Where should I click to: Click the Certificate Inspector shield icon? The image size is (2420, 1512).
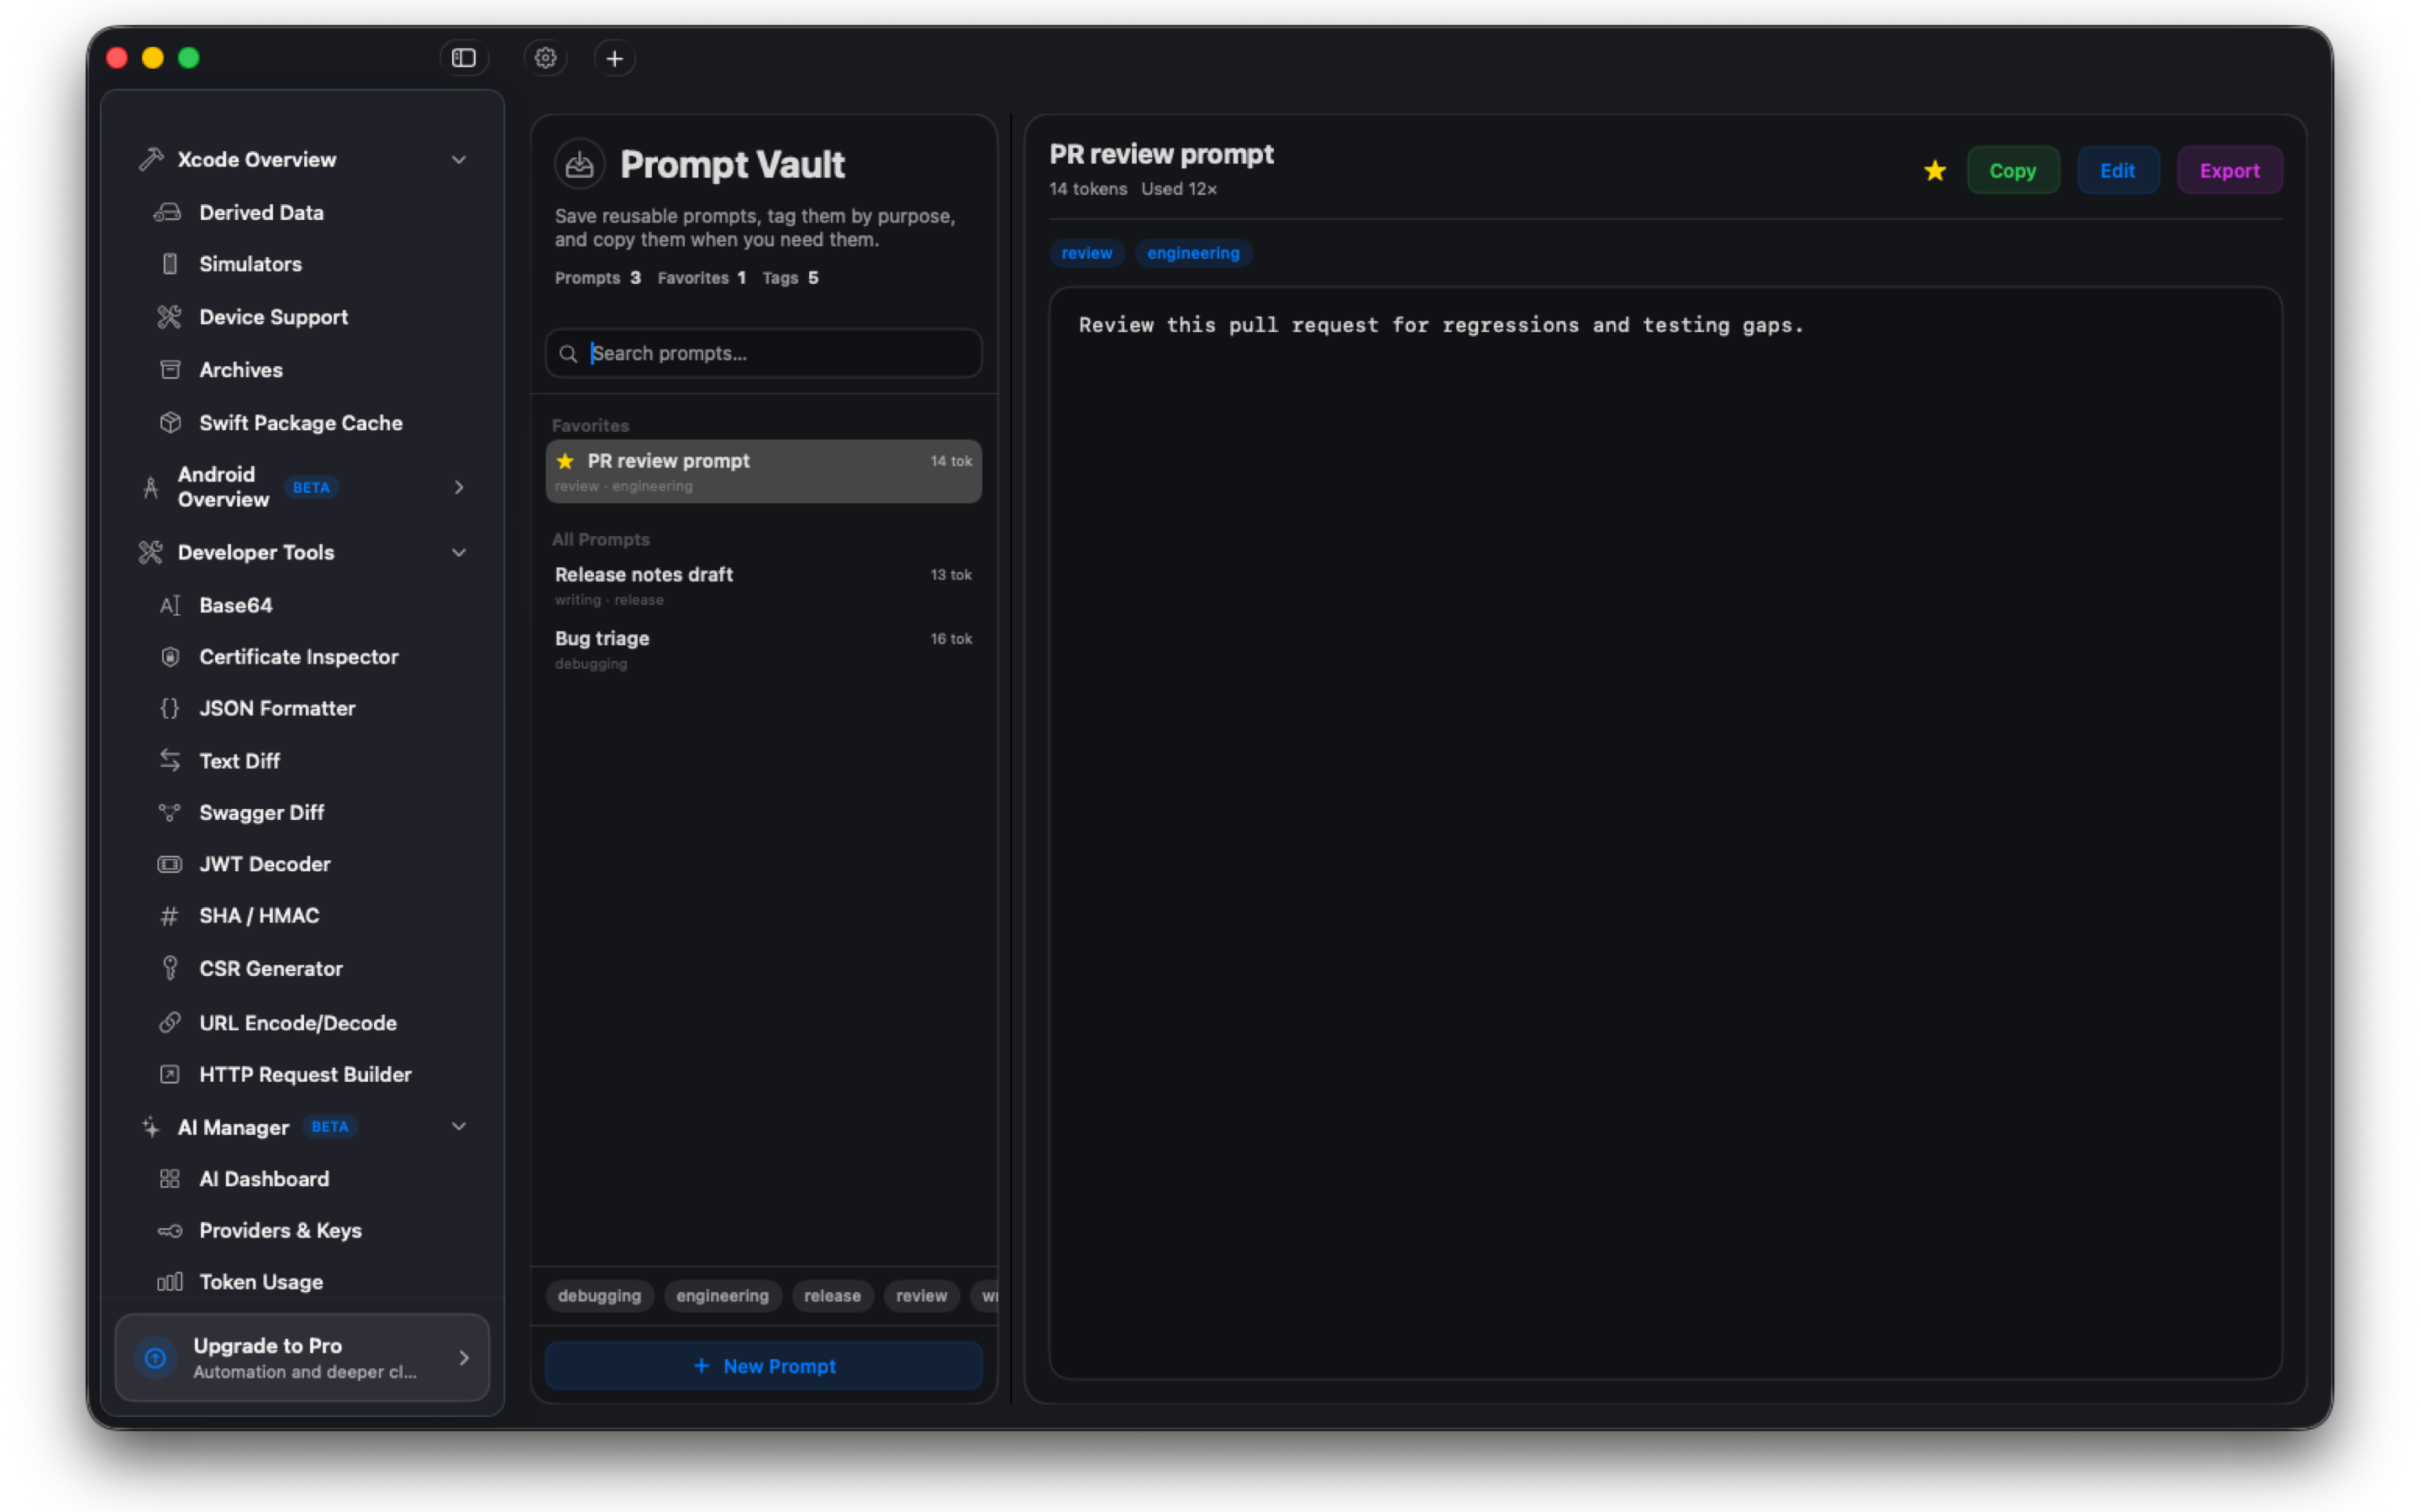point(170,657)
